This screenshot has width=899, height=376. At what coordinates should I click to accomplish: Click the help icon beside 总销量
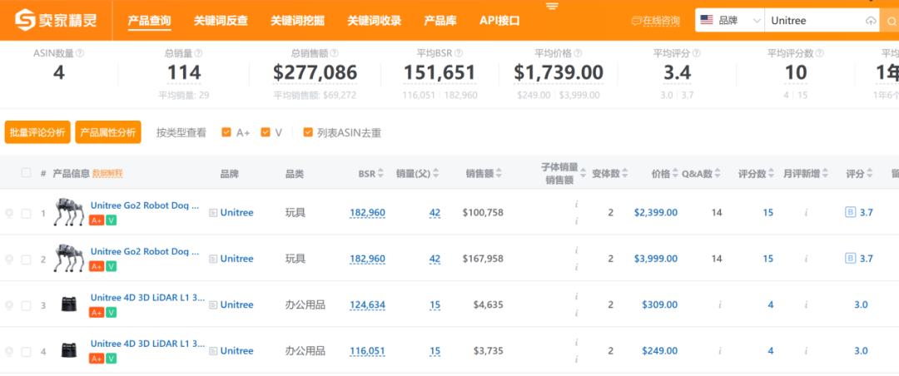click(198, 53)
